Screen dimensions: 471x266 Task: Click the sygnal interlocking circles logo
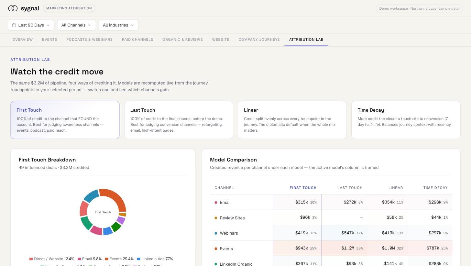pyautogui.click(x=13, y=8)
